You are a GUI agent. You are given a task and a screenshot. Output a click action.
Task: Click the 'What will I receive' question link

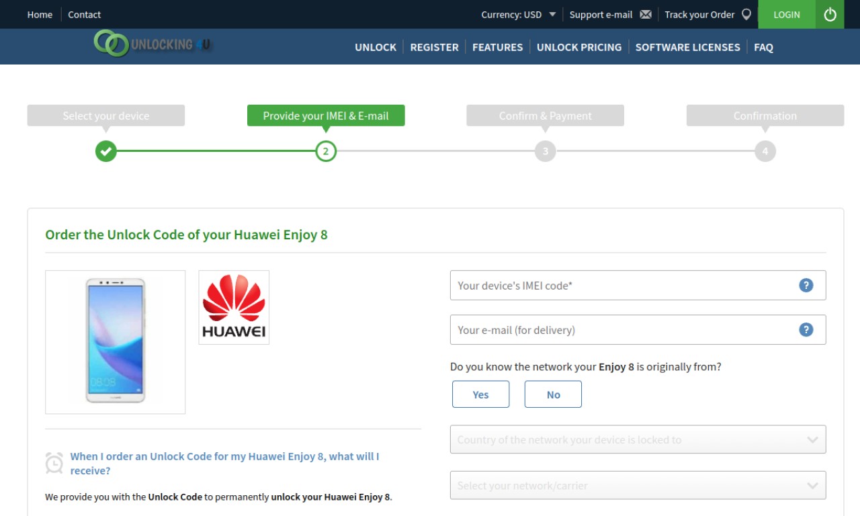click(225, 464)
